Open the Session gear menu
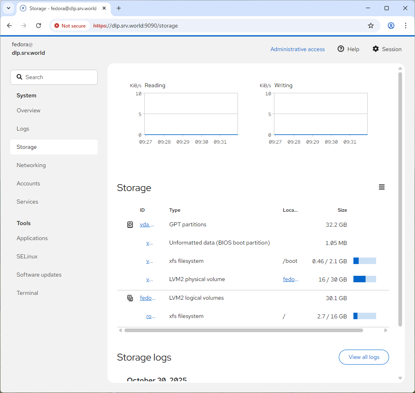This screenshot has height=393, width=415. (387, 49)
